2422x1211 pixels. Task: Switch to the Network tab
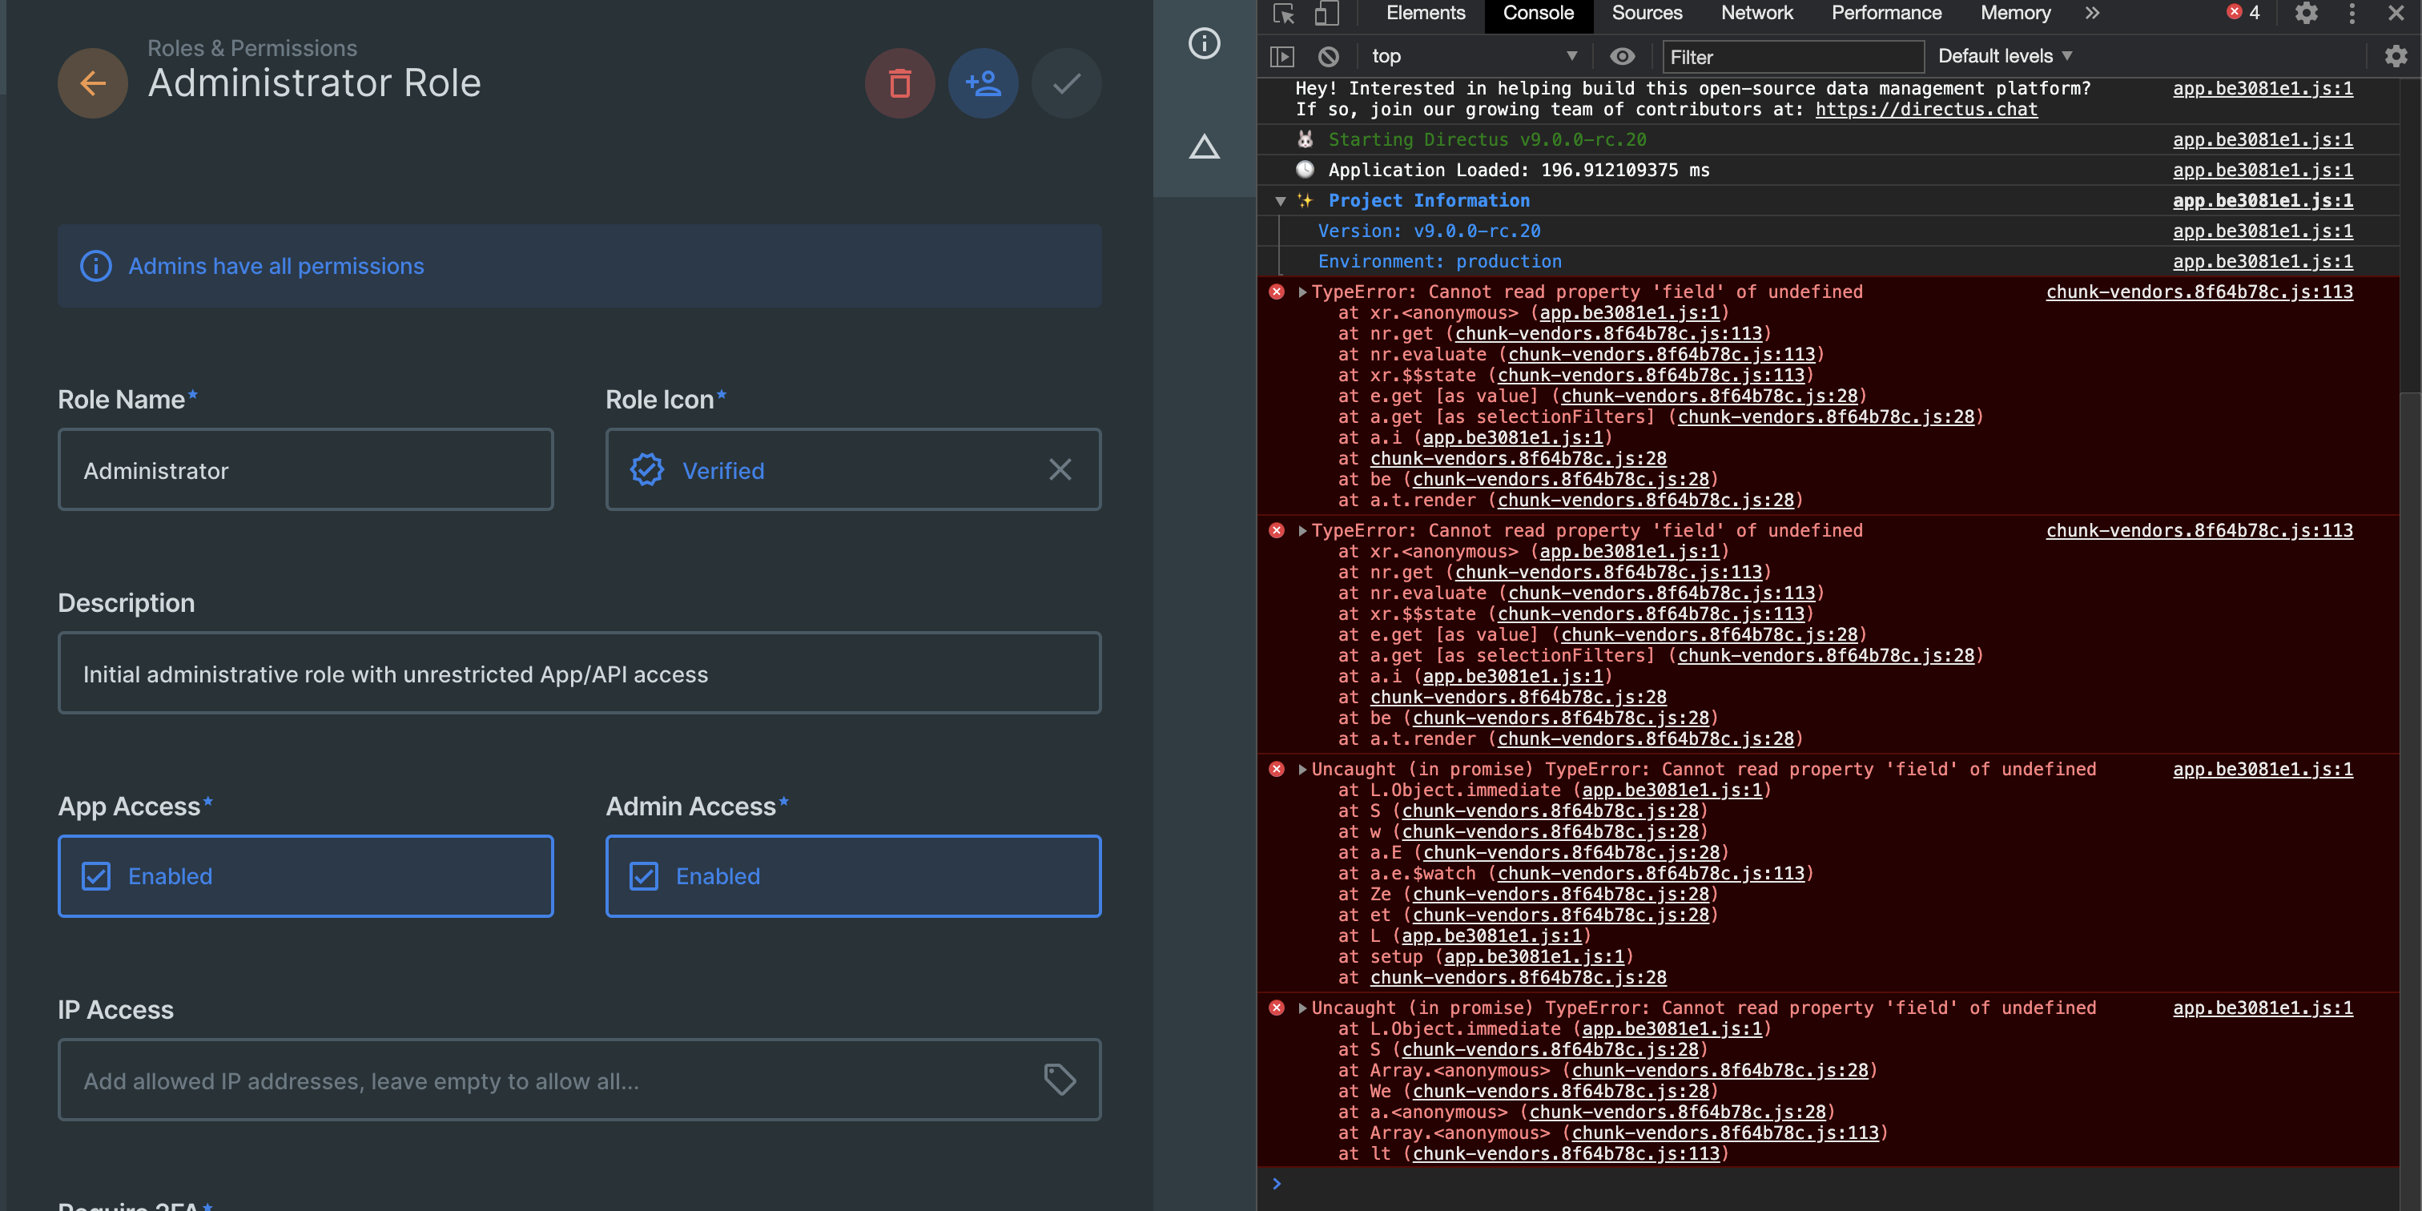[1756, 12]
